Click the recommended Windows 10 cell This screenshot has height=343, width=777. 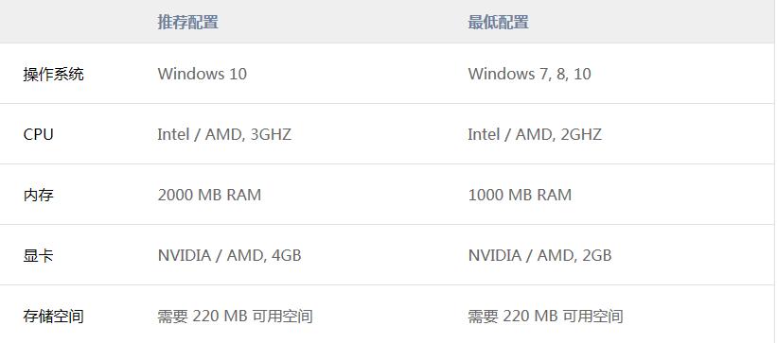click(x=203, y=75)
